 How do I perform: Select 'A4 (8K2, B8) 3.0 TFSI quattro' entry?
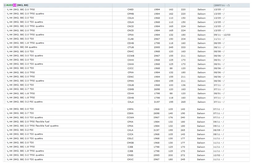(x=27, y=155)
